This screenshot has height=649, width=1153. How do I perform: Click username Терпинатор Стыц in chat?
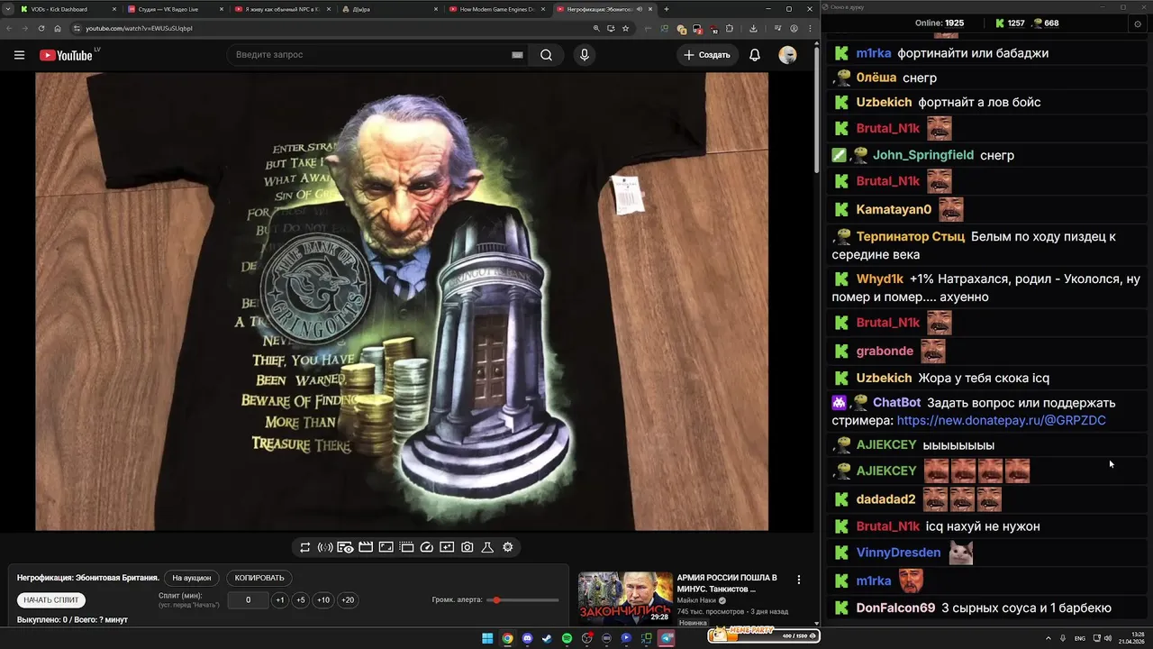coord(910,237)
